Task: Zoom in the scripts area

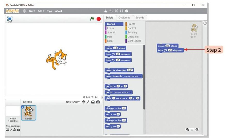Action: click(x=197, y=129)
